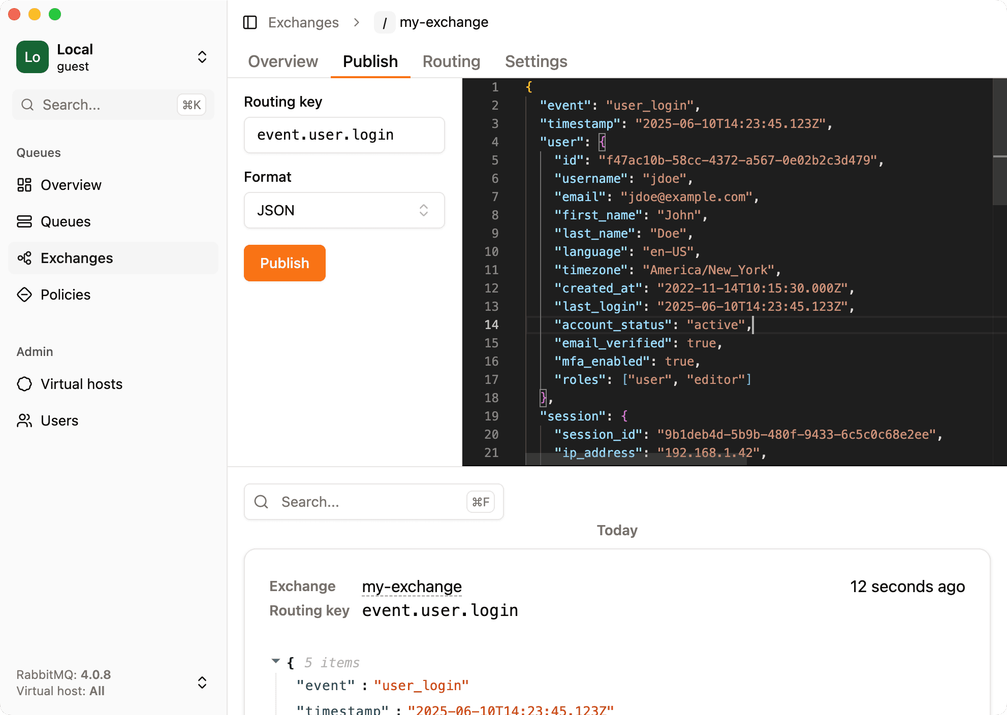This screenshot has width=1007, height=715.
Task: Select Virtual hosts under Admin
Action: coord(81,384)
